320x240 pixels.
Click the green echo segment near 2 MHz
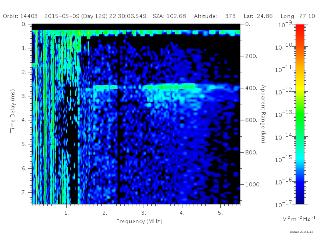pyautogui.click(x=106, y=87)
